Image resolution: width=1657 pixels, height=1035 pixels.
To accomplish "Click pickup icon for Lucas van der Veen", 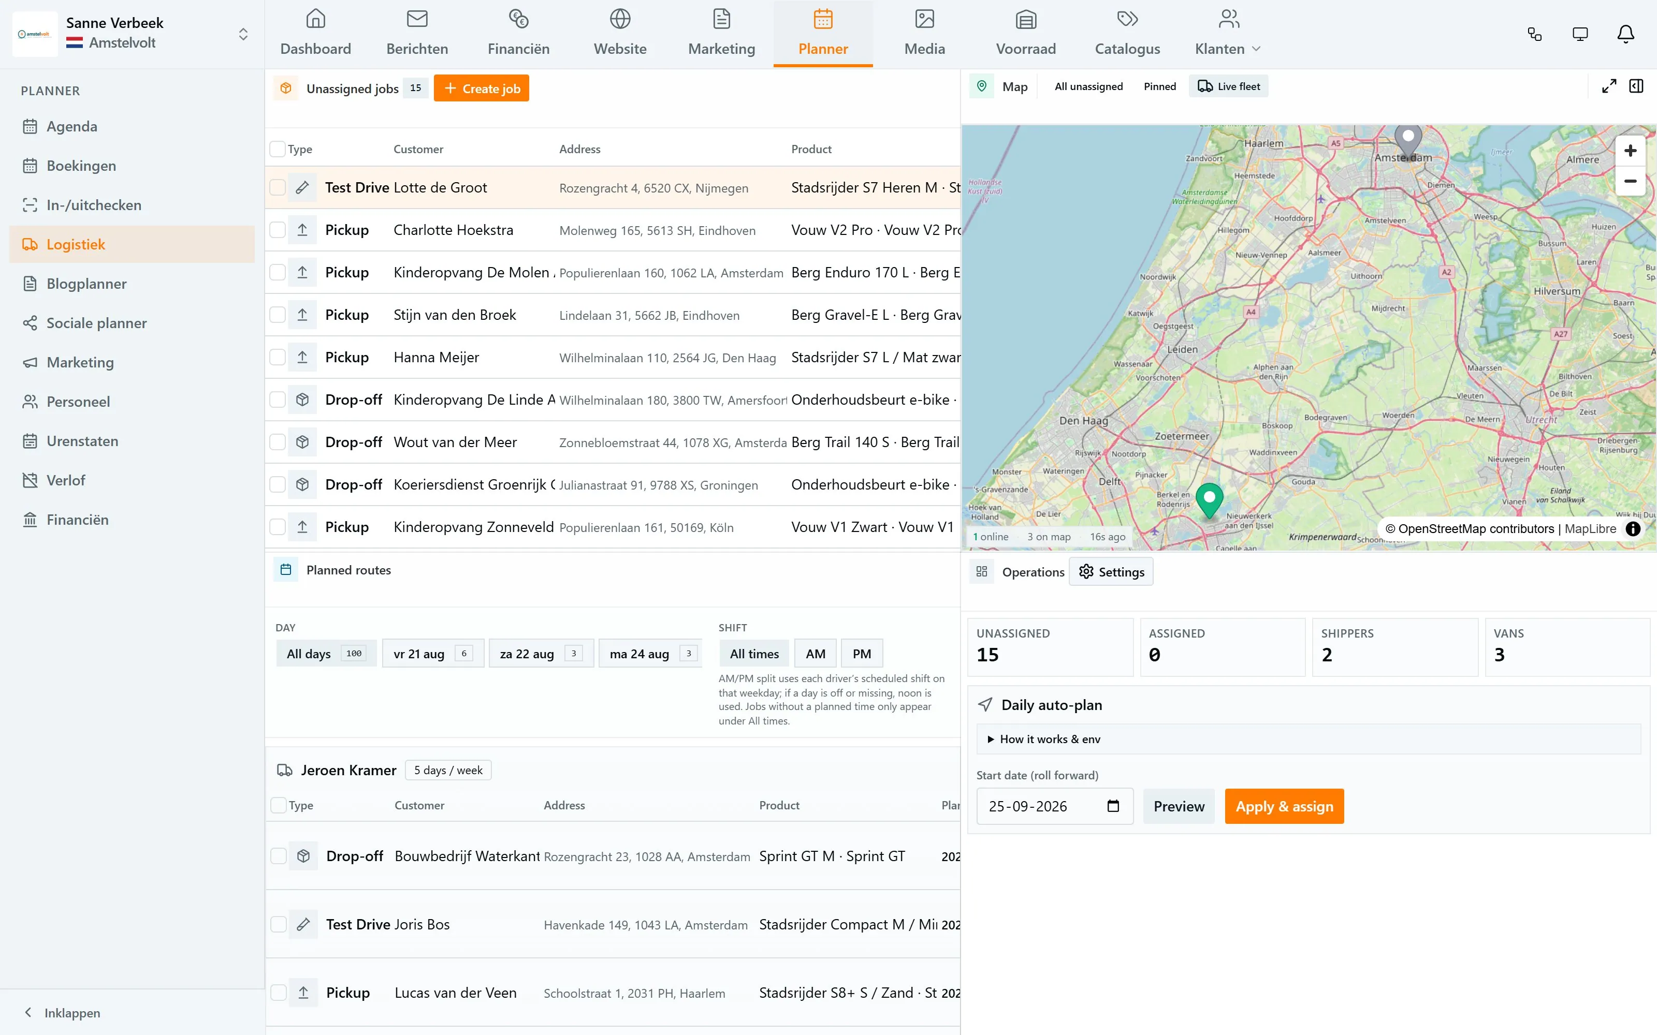I will click(303, 993).
